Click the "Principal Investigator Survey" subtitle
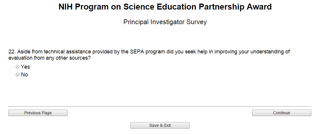 [165, 22]
